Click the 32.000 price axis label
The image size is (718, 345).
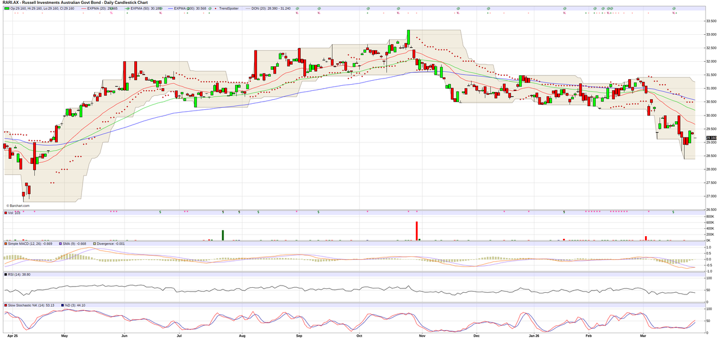pyautogui.click(x=711, y=61)
